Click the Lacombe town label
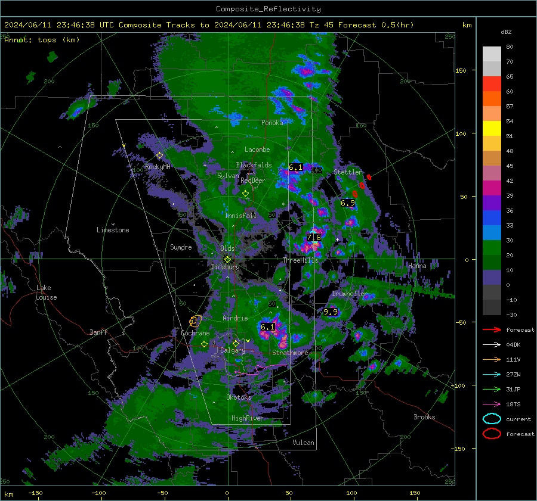This screenshot has width=537, height=501. pyautogui.click(x=257, y=150)
